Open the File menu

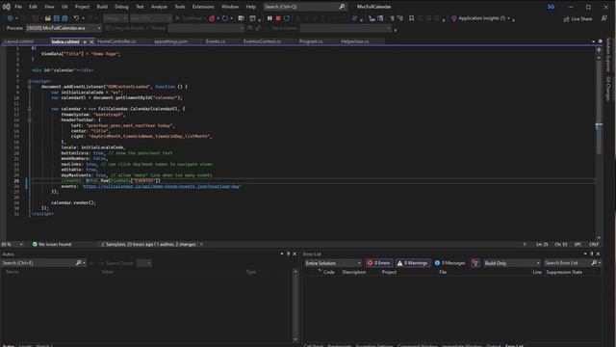pyautogui.click(x=18, y=7)
